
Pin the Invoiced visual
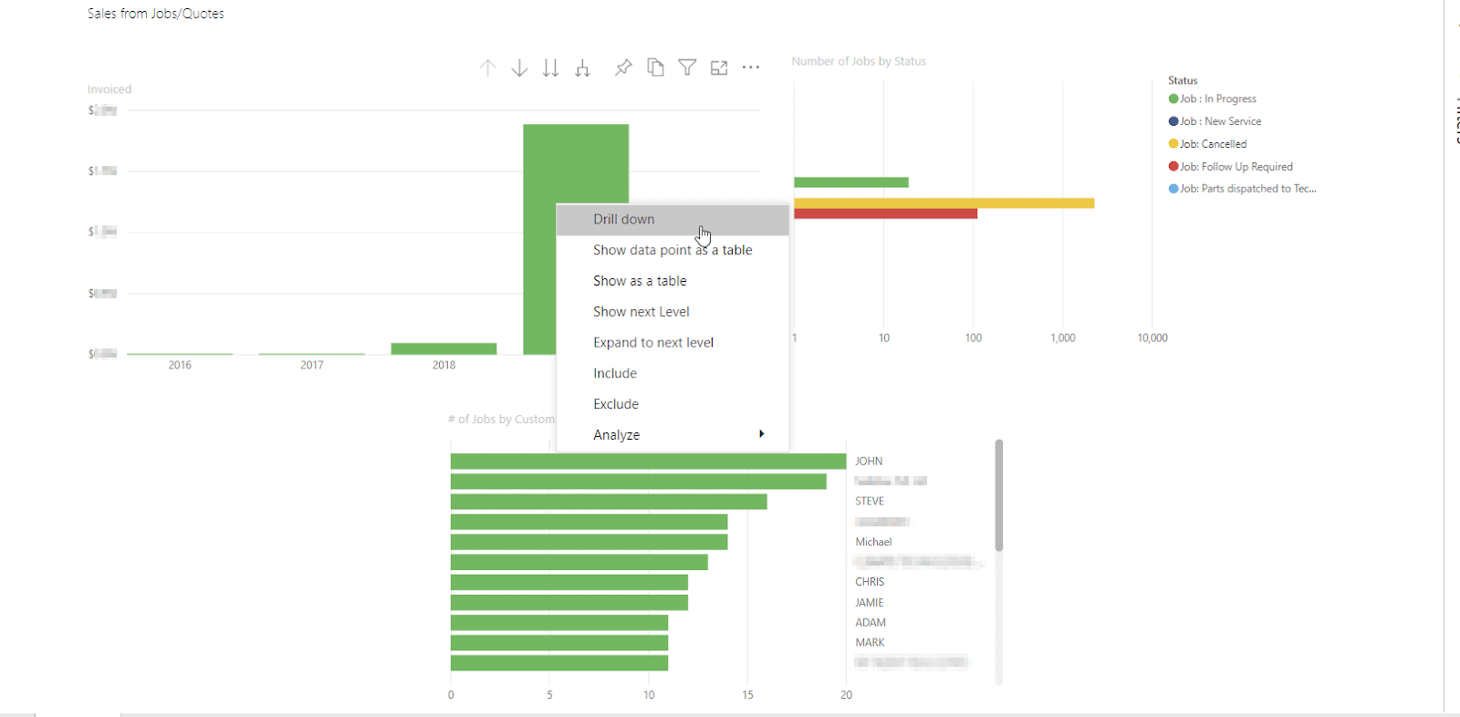pos(623,68)
